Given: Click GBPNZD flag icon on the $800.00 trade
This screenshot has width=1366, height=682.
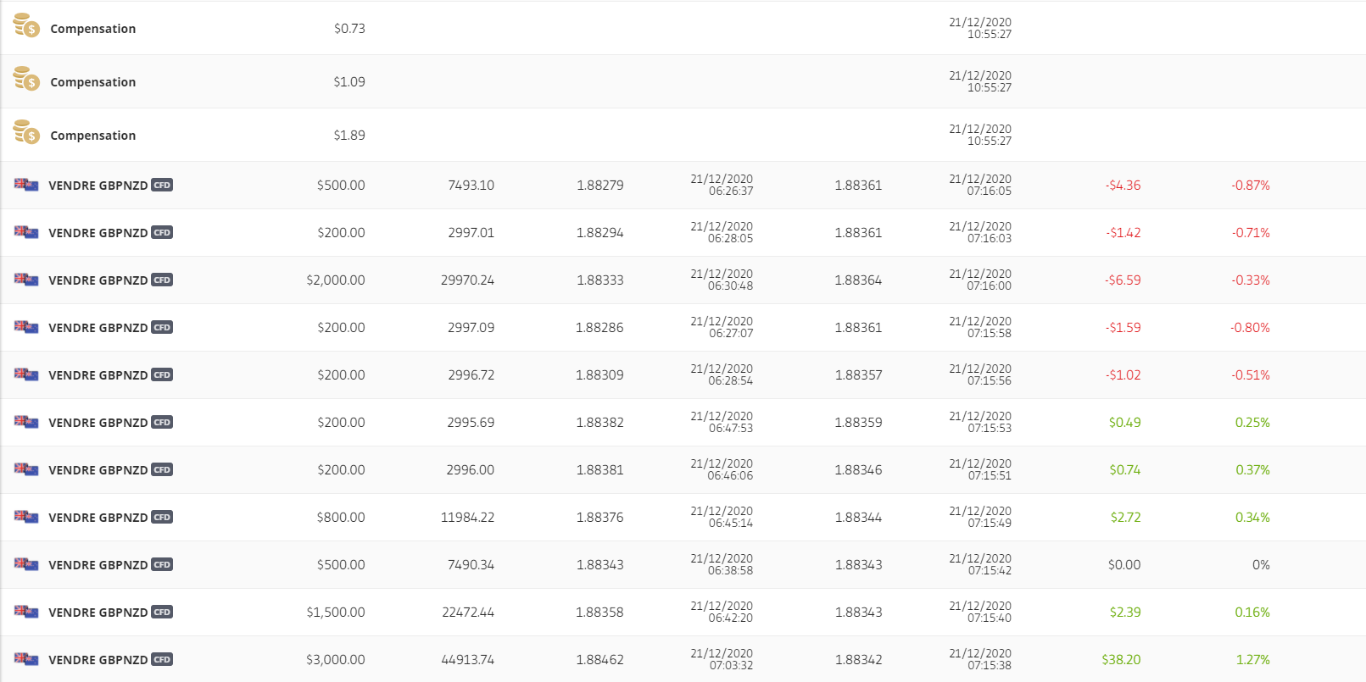Looking at the screenshot, I should coord(26,517).
